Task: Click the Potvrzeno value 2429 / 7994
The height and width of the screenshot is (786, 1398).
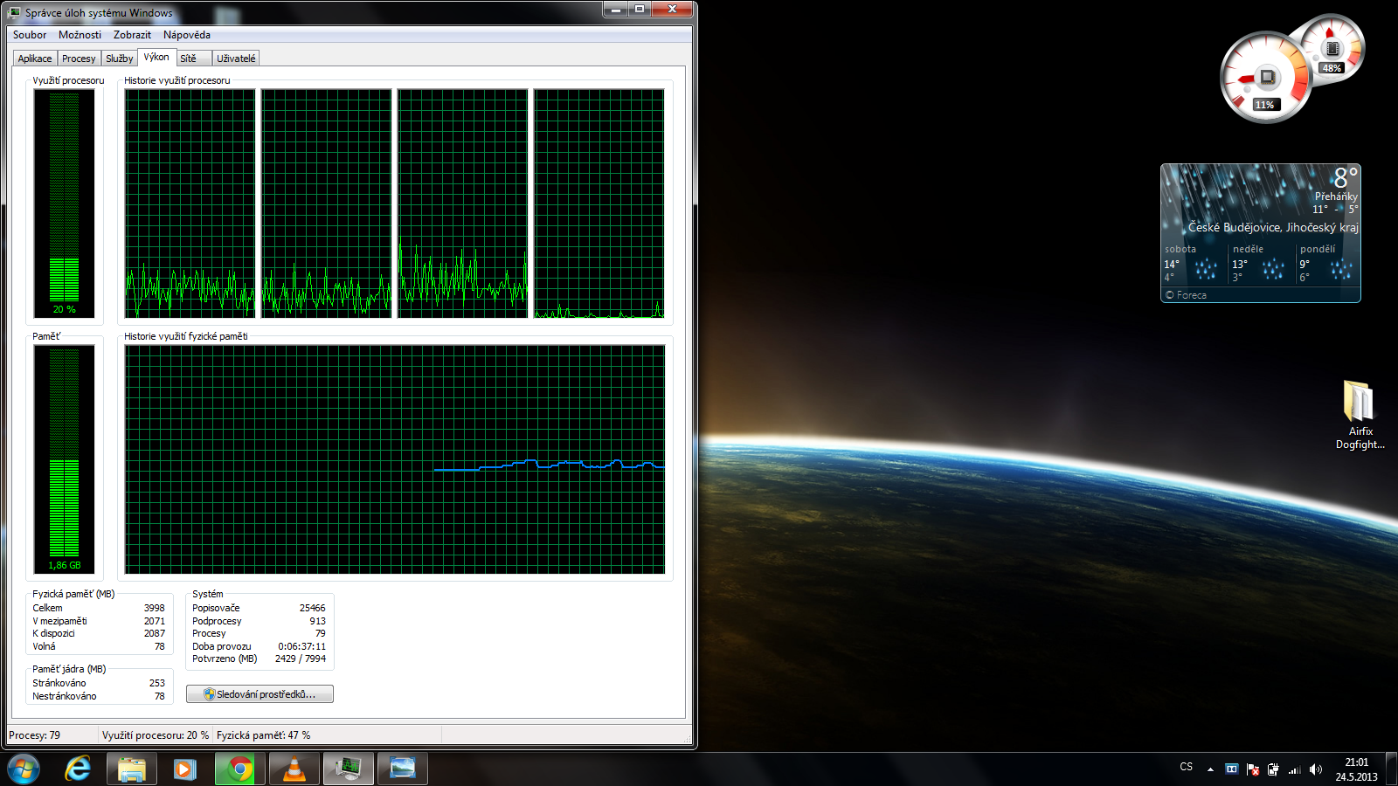Action: click(301, 658)
